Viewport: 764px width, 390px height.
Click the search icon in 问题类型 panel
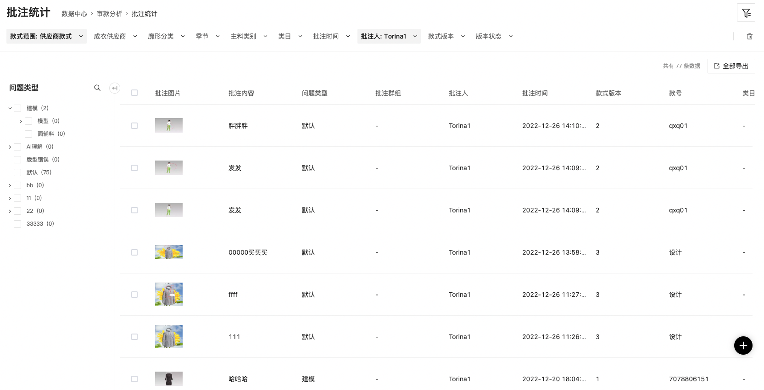97,88
